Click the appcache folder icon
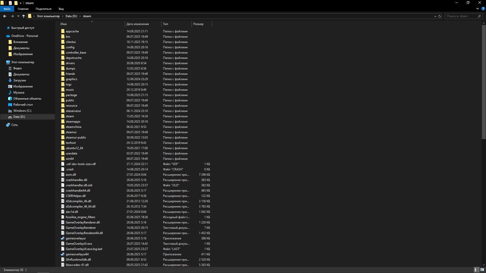 click(63, 31)
